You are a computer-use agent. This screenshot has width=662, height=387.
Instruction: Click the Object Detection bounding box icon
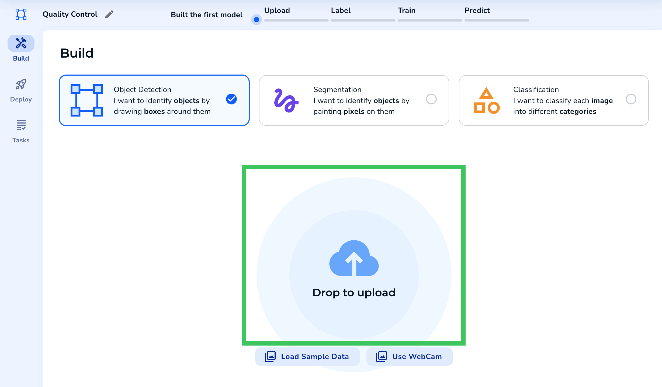coord(86,100)
